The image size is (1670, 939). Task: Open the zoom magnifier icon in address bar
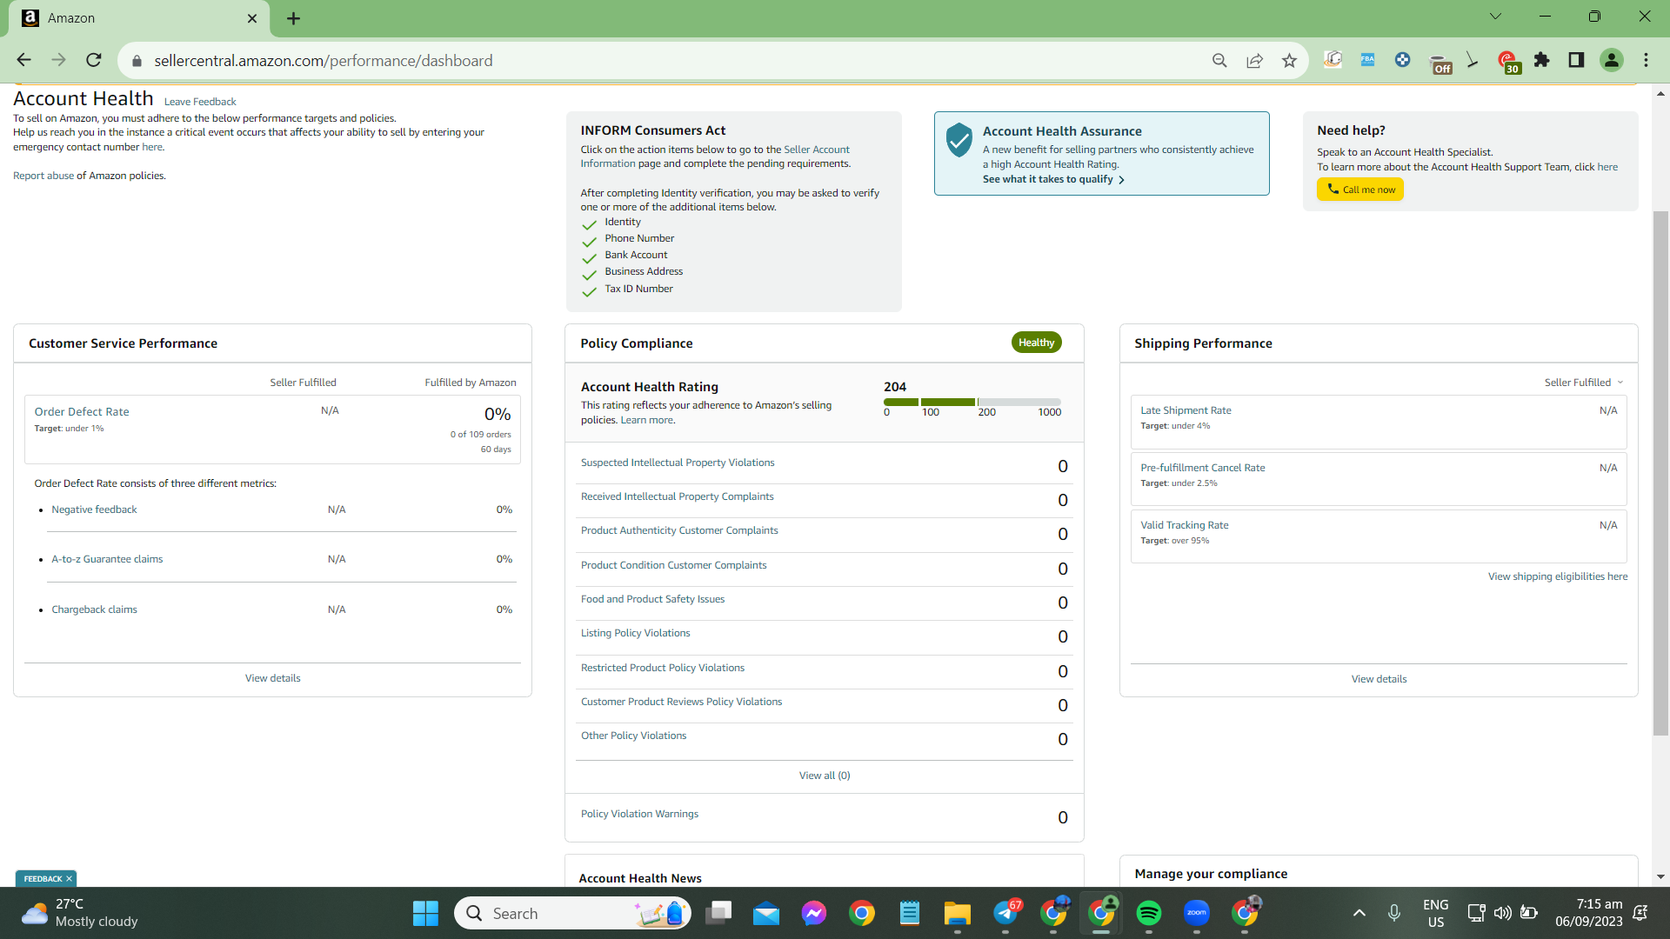(1219, 60)
